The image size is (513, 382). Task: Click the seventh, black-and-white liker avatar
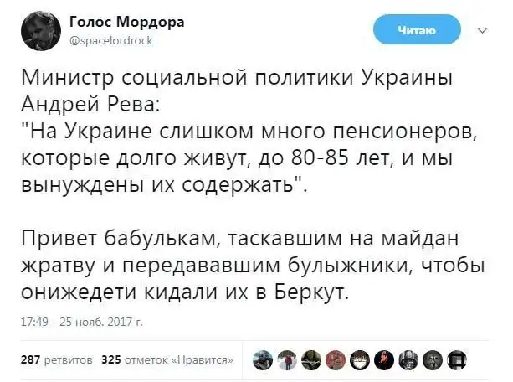(x=408, y=359)
